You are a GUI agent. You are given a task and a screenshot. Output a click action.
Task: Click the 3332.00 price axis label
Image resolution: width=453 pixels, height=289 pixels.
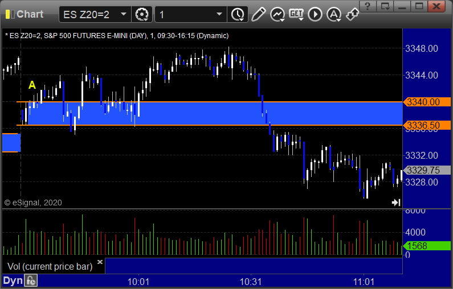422,155
